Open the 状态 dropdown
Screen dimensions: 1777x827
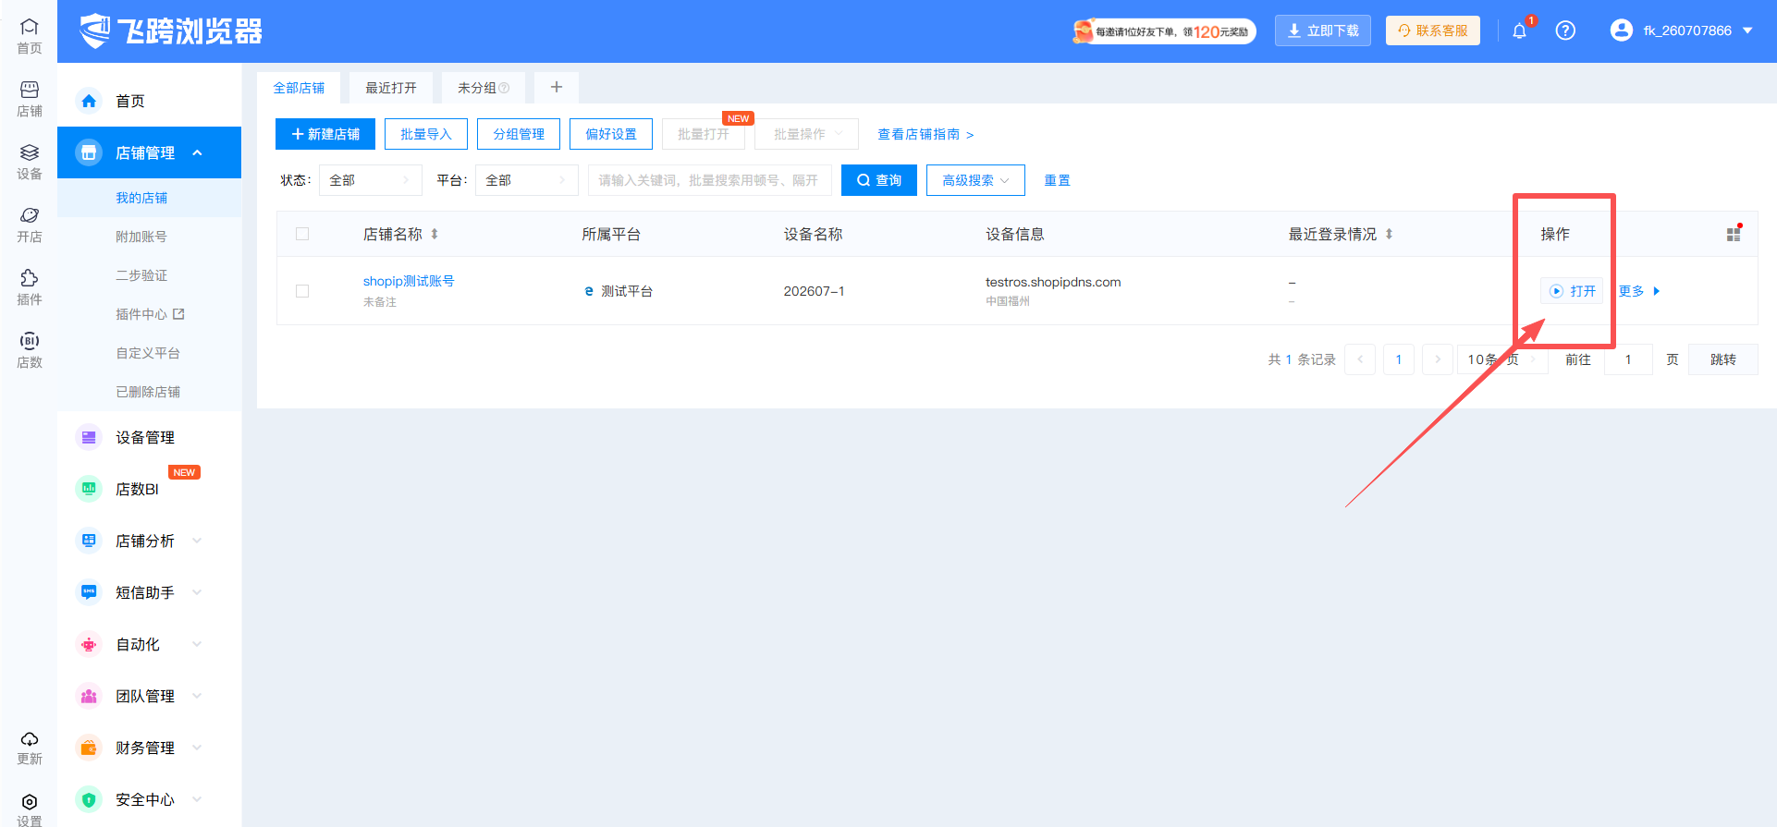point(370,180)
